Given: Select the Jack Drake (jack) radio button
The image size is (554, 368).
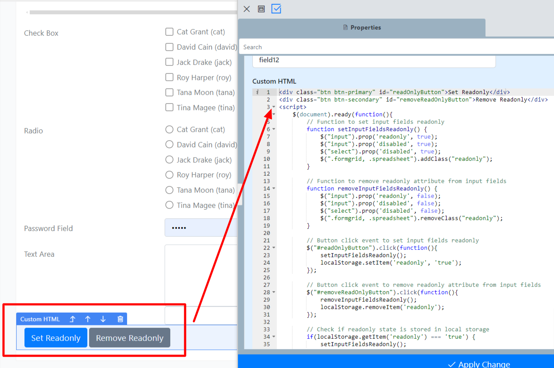Looking at the screenshot, I should tap(169, 160).
